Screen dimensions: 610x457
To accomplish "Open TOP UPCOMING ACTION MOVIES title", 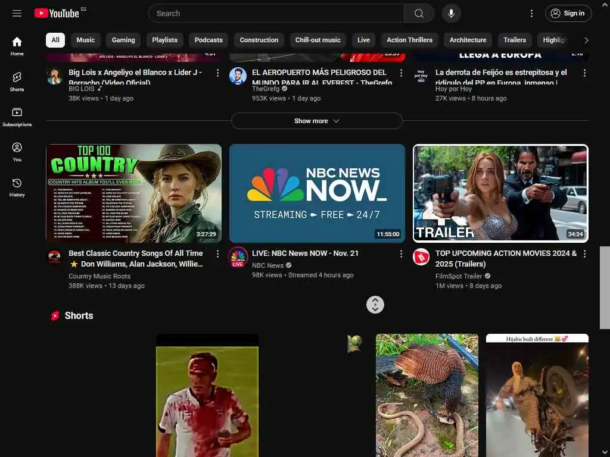I will tap(506, 259).
